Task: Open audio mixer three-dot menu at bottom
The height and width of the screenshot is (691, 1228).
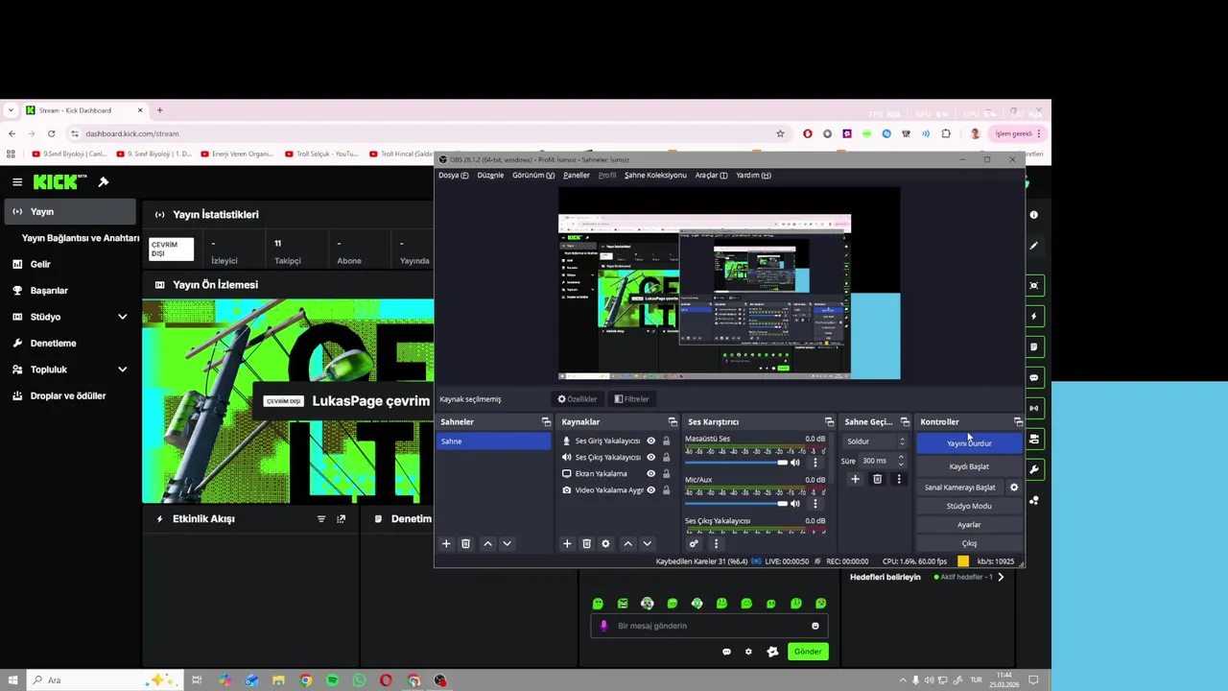Action: [x=715, y=544]
